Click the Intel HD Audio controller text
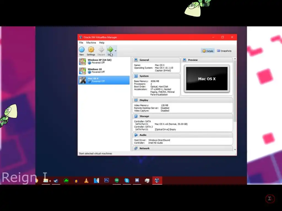This screenshot has height=211, width=282. (x=156, y=143)
